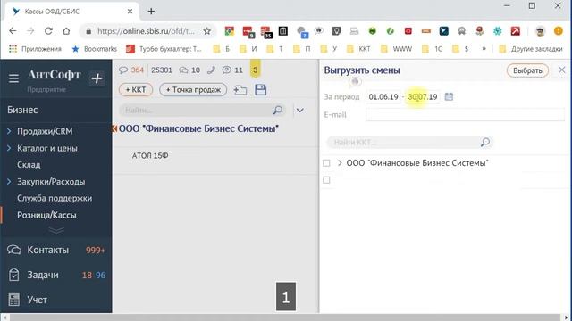Expand the Каталог и цены section
This screenshot has width=572, height=321.
(9, 148)
